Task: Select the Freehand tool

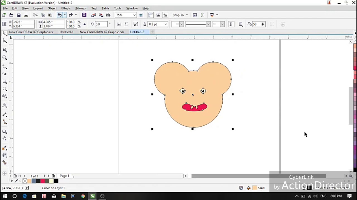Action: [4, 67]
